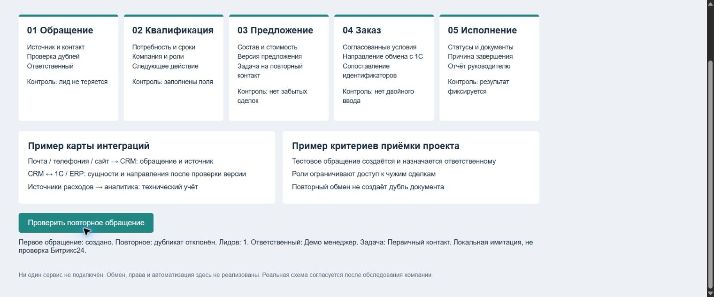714x297 pixels.
Task: Click "Источники расходов → аналитика" line
Action: 113,187
